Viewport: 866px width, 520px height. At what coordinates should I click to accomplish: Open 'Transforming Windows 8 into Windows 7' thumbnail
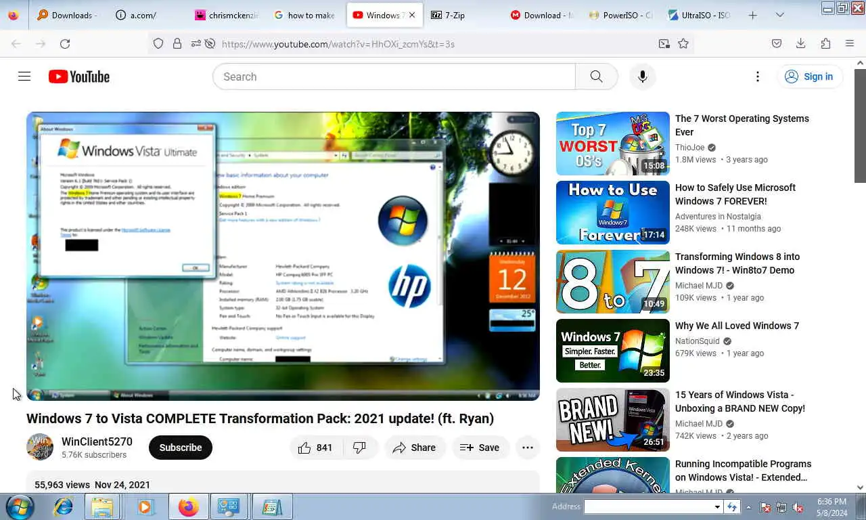pyautogui.click(x=613, y=282)
